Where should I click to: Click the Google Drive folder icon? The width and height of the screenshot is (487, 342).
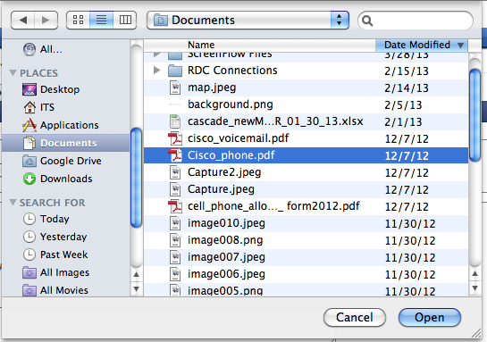click(x=29, y=161)
